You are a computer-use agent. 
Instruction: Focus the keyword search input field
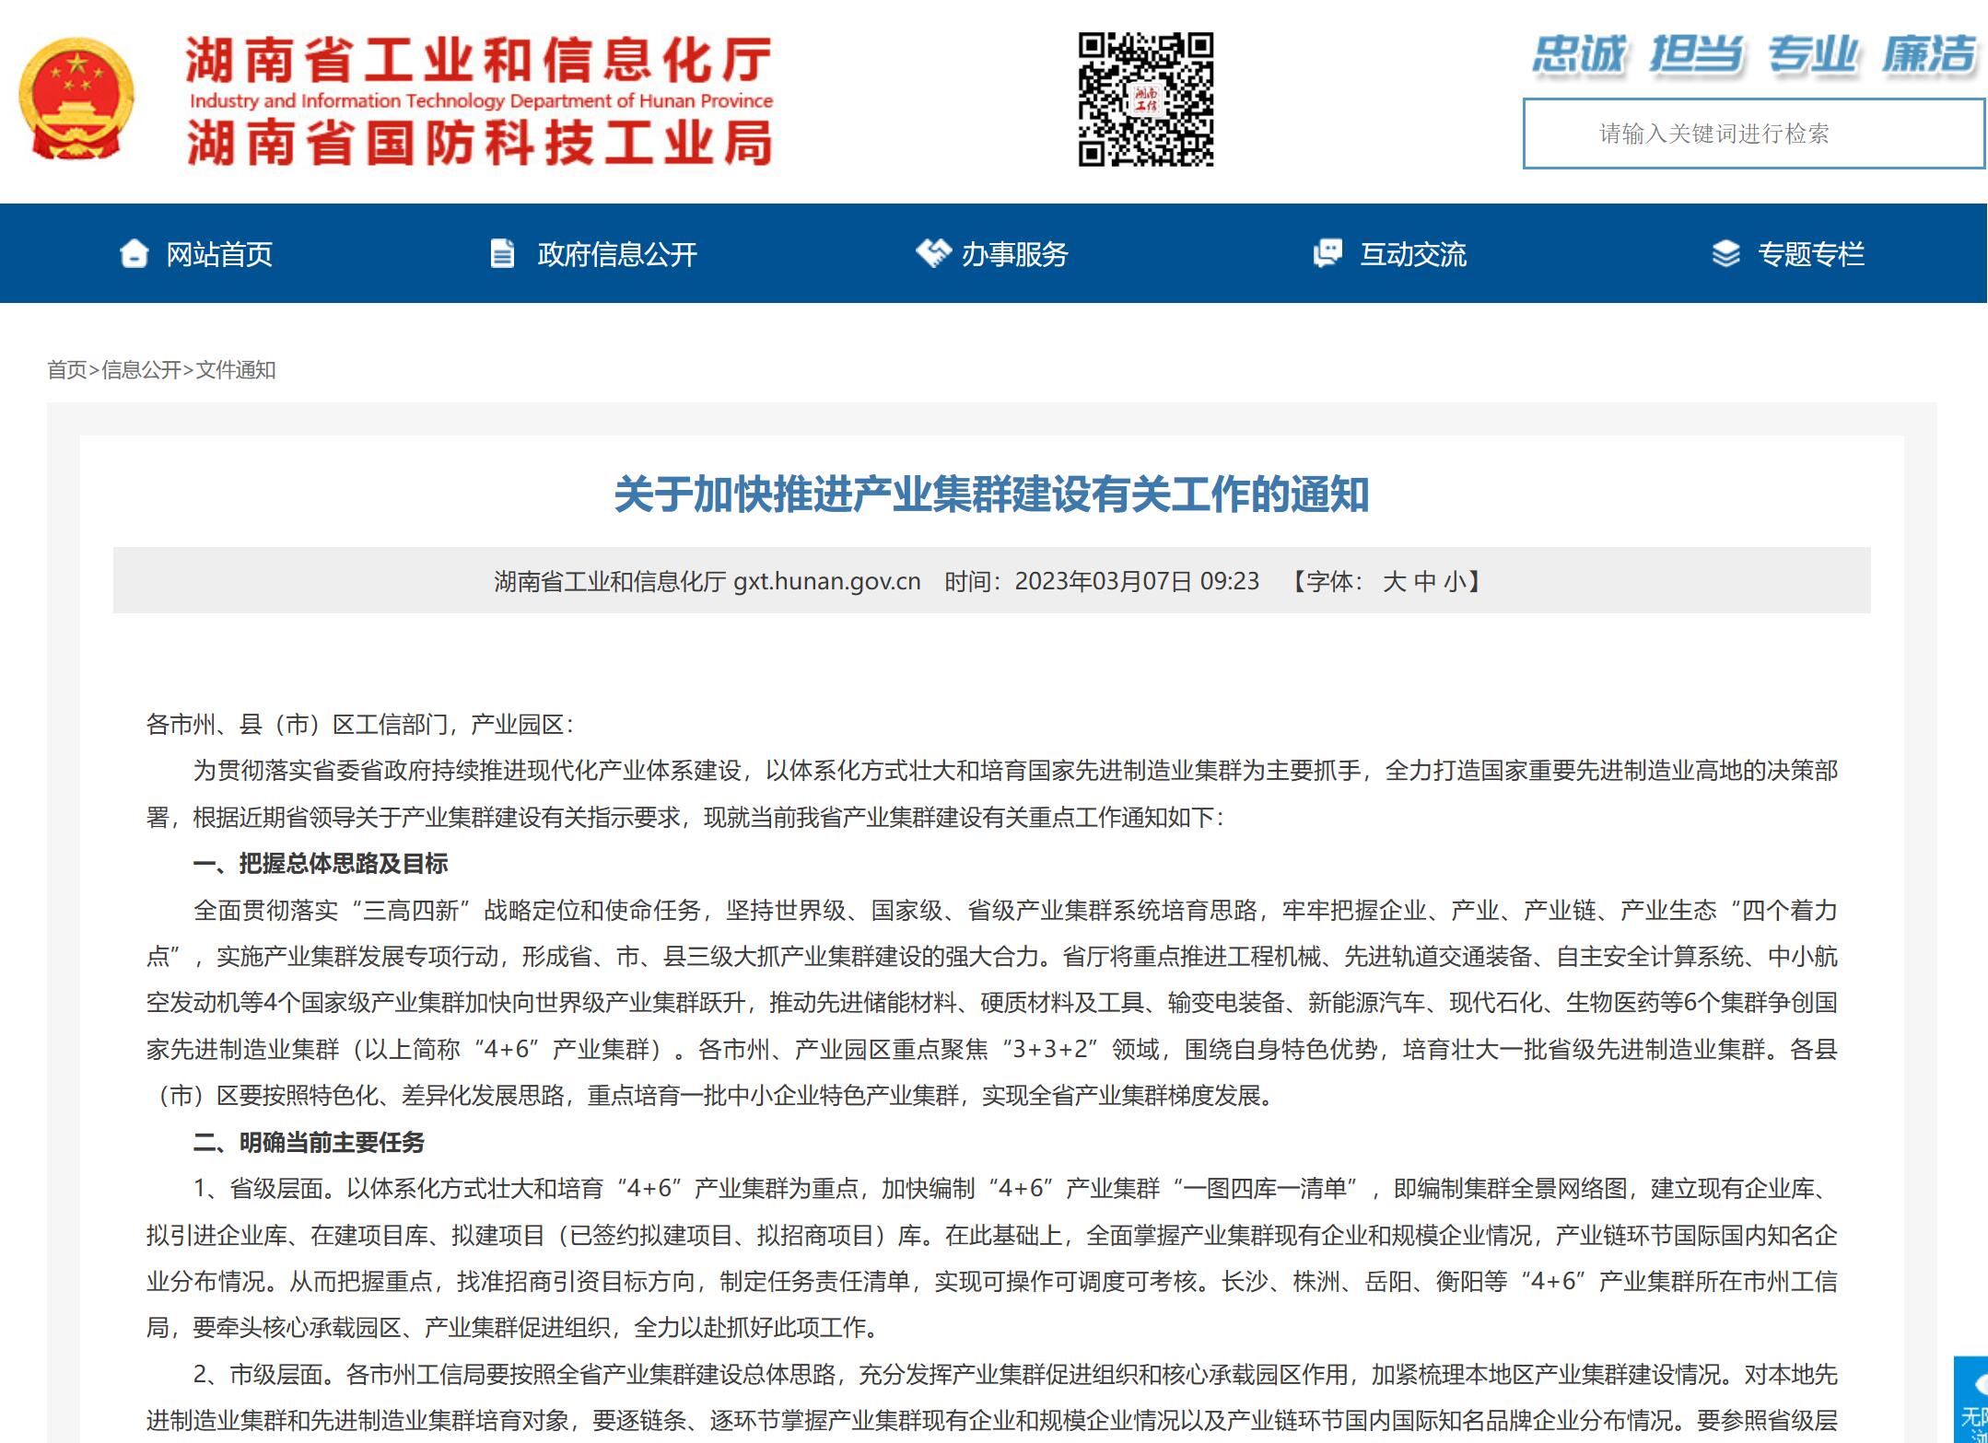point(1754,134)
